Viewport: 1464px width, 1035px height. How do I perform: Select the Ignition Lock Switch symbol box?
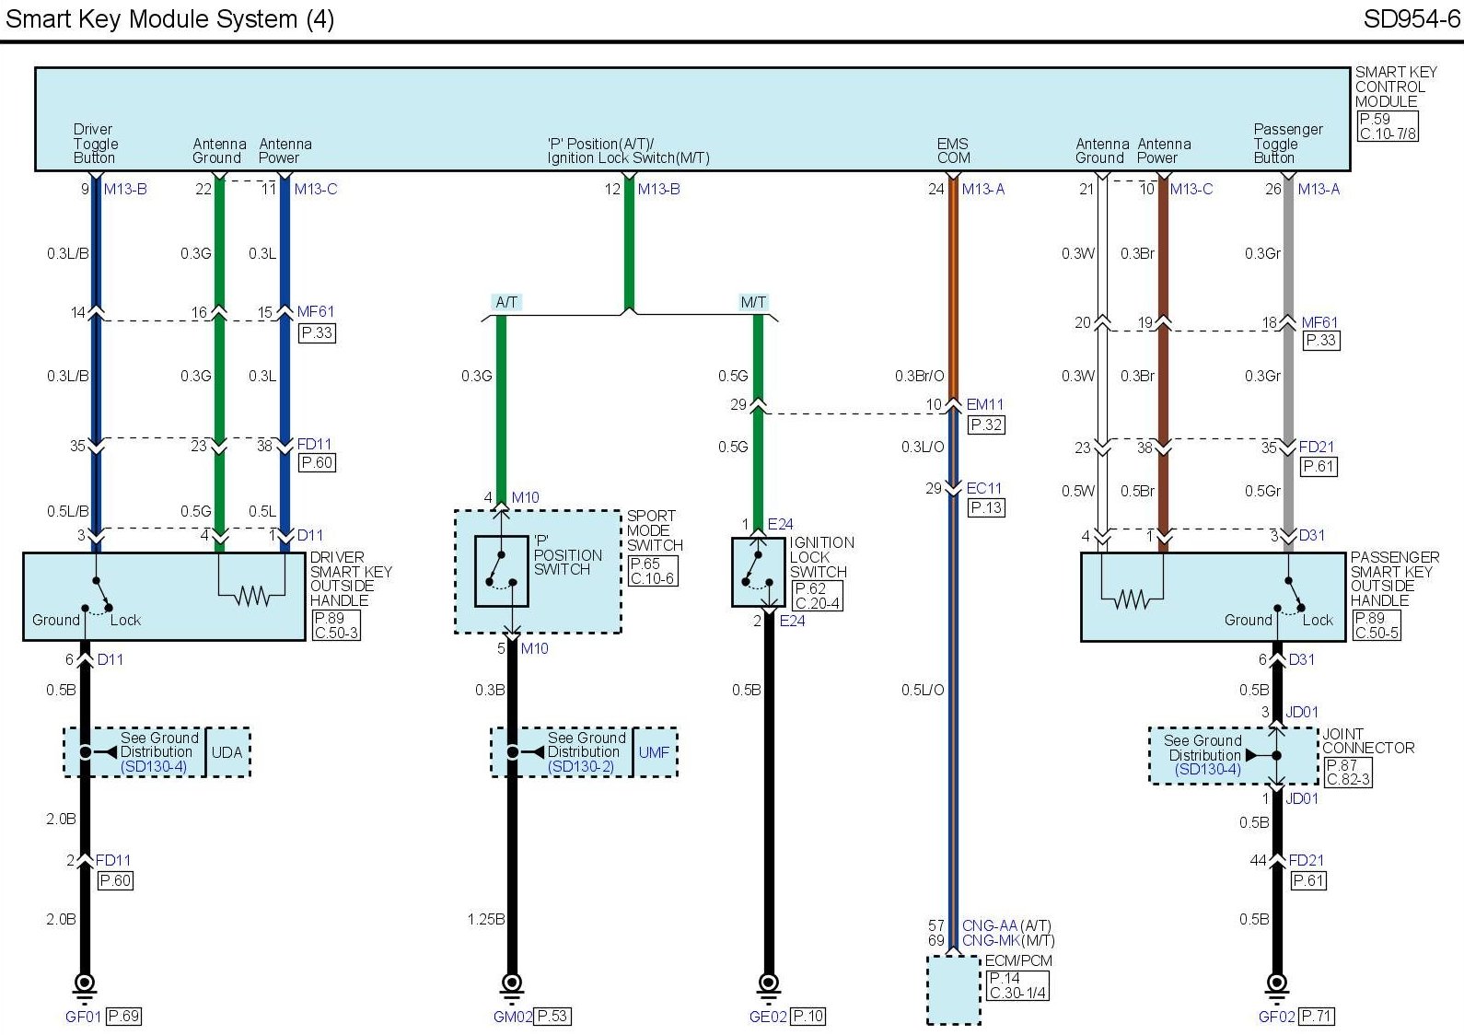click(758, 573)
